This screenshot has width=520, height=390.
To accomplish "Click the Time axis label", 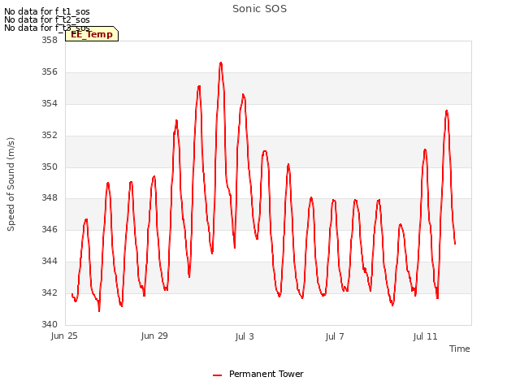I will pos(459,349).
